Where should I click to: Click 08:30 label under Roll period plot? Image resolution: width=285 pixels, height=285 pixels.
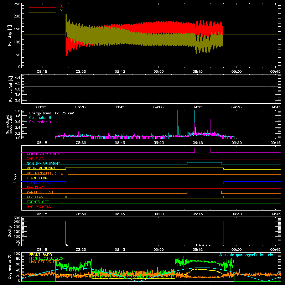pos(81,107)
